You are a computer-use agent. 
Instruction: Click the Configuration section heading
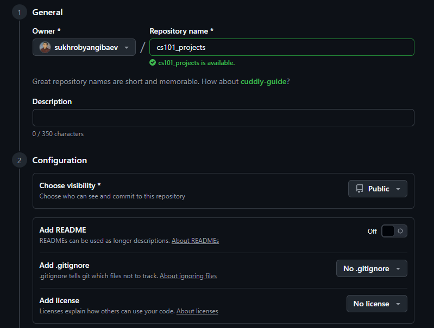[59, 160]
